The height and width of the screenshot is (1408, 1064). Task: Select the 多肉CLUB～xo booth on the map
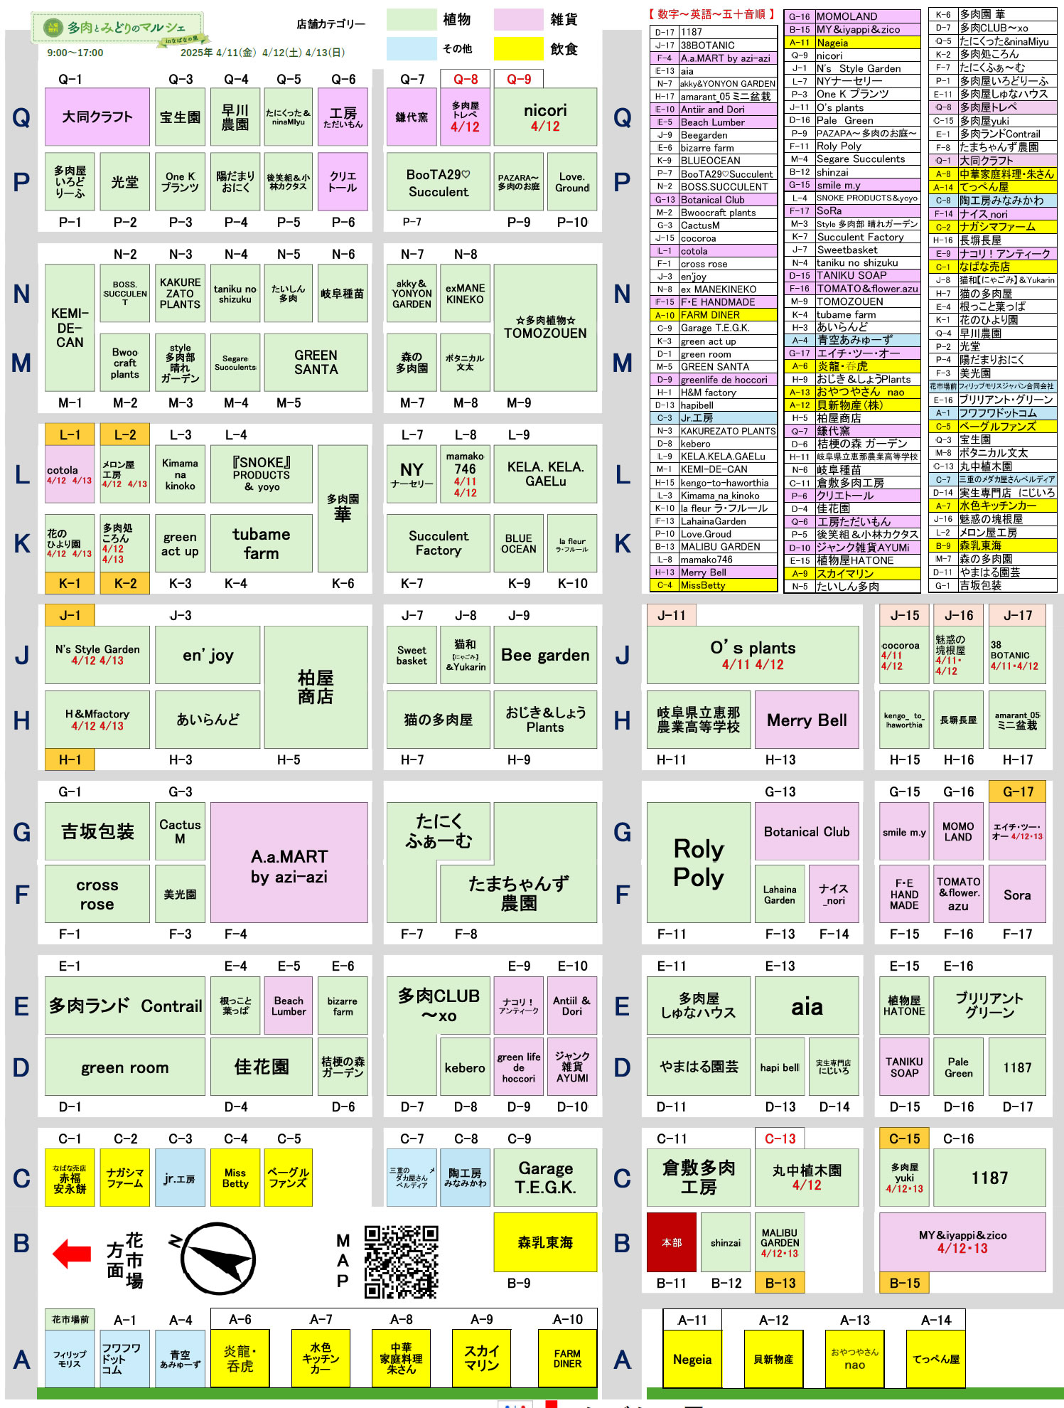pyautogui.click(x=439, y=1006)
